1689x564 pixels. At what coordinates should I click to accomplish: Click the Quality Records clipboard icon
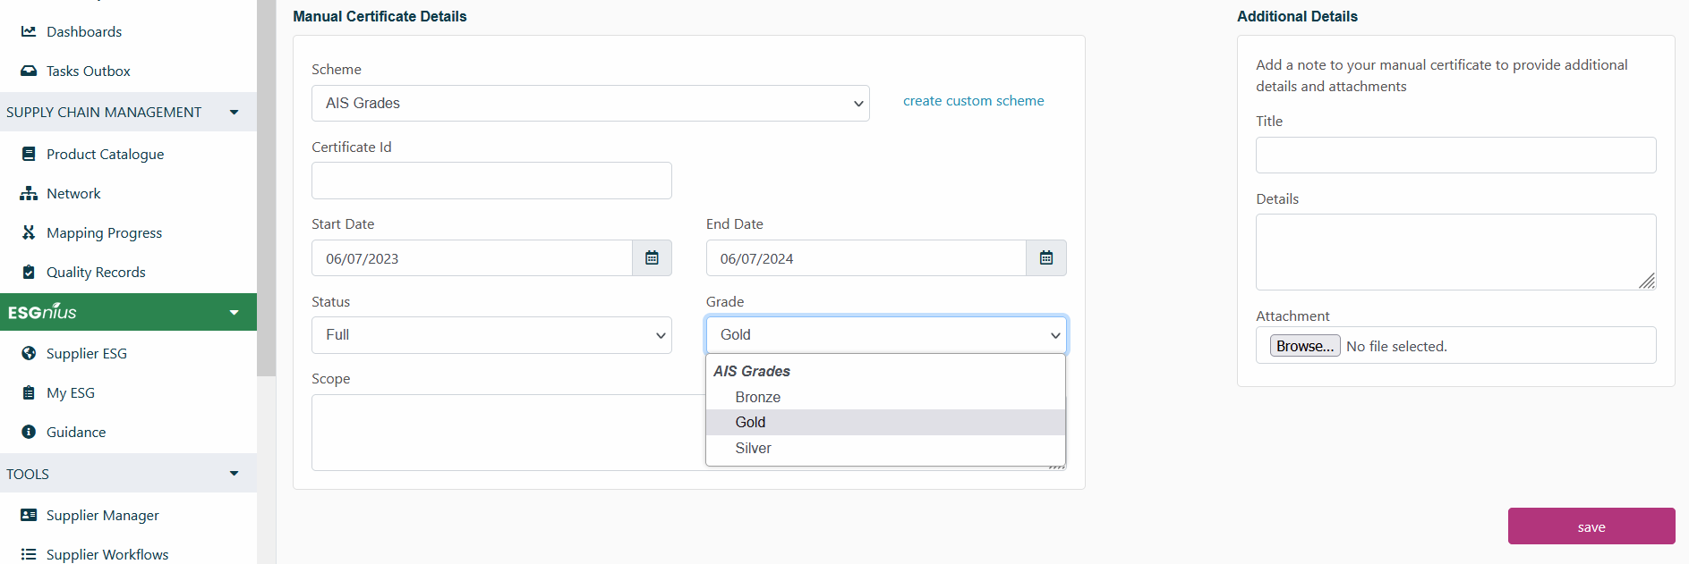(29, 272)
